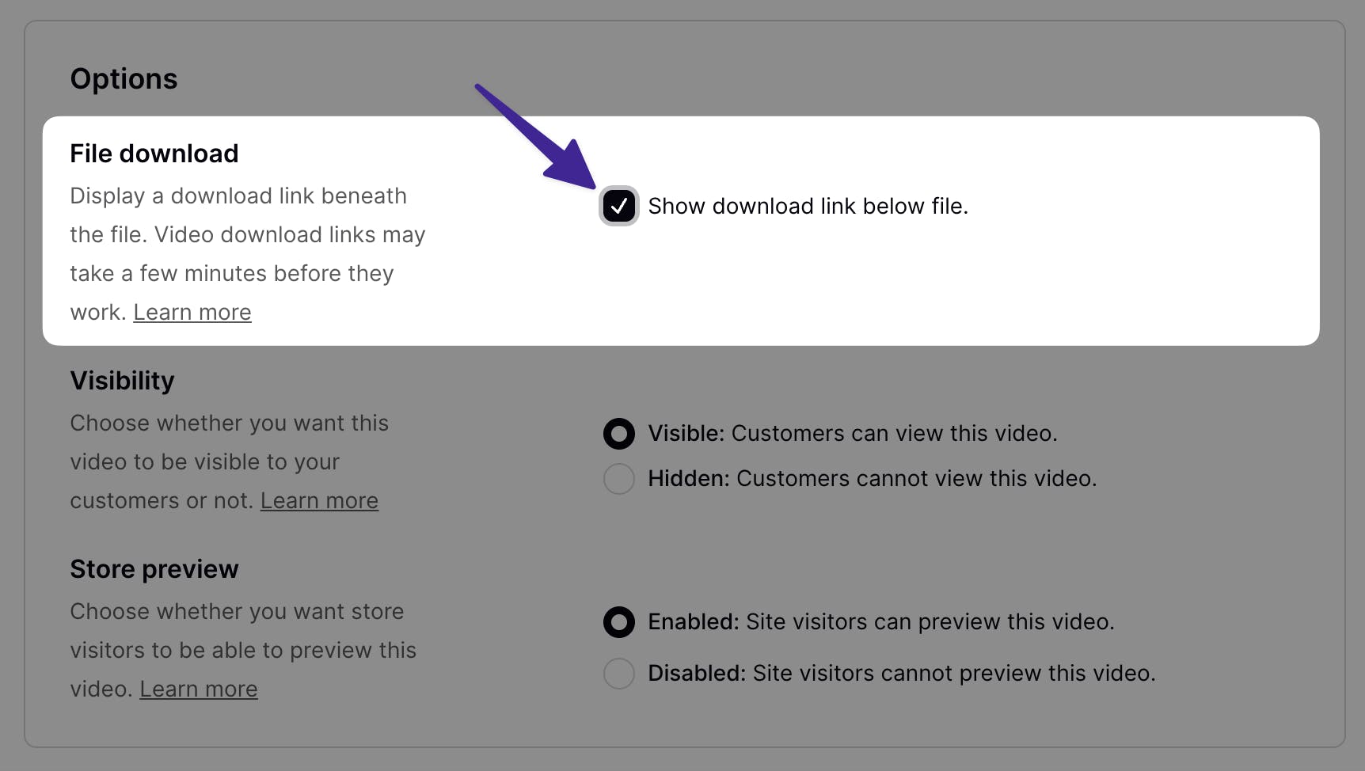Click 'Site visitors can preview this video' text
Image resolution: width=1365 pixels, height=771 pixels.
point(930,622)
